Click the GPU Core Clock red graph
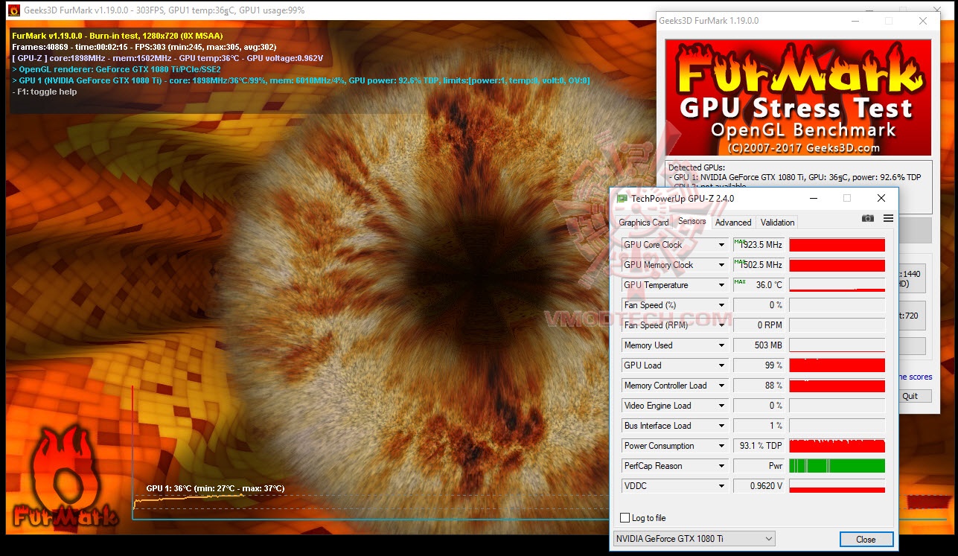 tap(837, 245)
